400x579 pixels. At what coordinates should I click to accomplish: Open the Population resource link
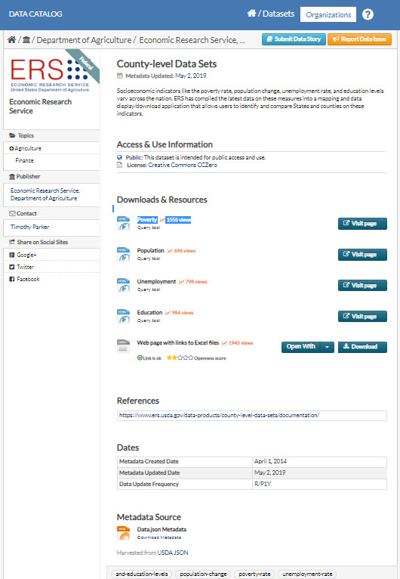click(150, 251)
